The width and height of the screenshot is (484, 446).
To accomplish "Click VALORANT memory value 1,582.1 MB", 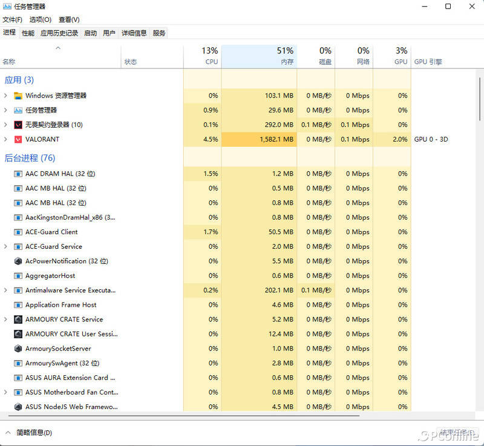I will coord(276,140).
